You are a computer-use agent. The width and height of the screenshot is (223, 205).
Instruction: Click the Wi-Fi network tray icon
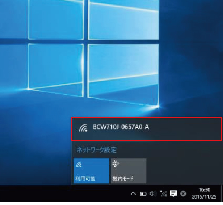pos(163,193)
